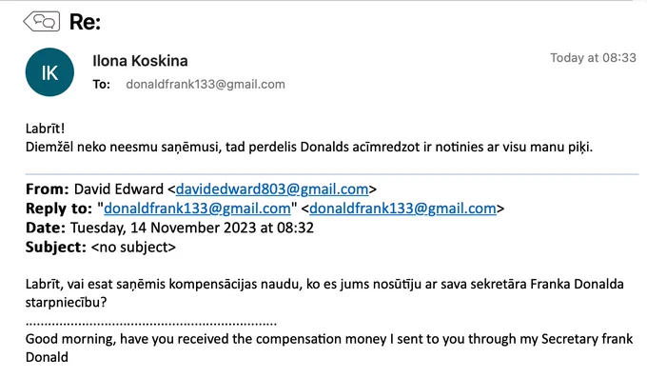Image resolution: width=647 pixels, height=378 pixels.
Task: Click the English Good morning paragraph
Action: [x=329, y=348]
